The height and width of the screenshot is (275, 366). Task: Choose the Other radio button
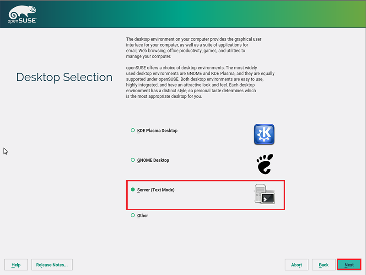[x=133, y=215]
